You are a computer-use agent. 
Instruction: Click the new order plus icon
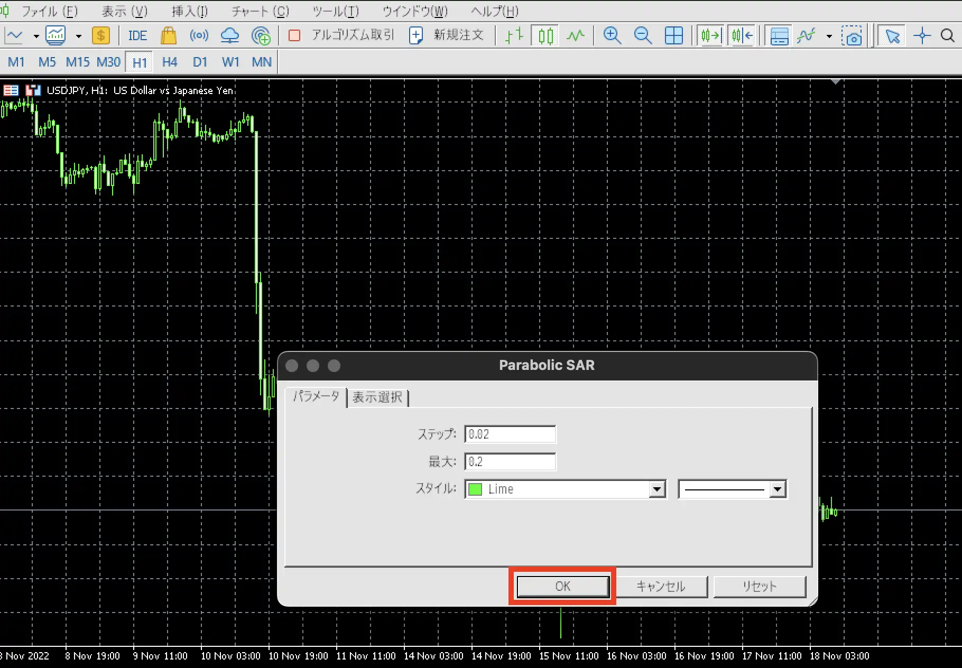click(x=416, y=35)
